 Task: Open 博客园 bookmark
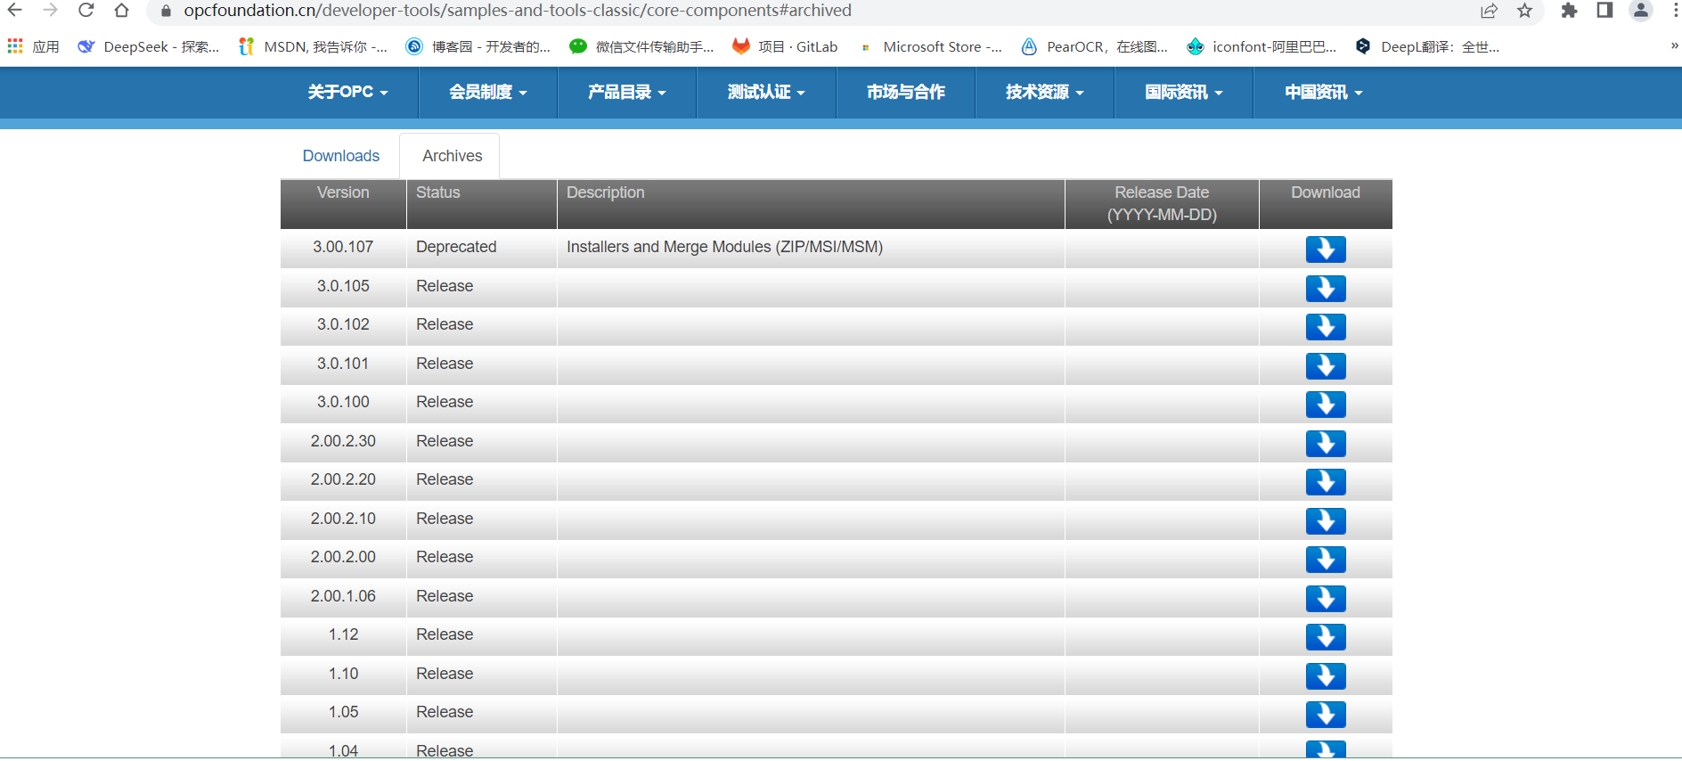pyautogui.click(x=478, y=46)
